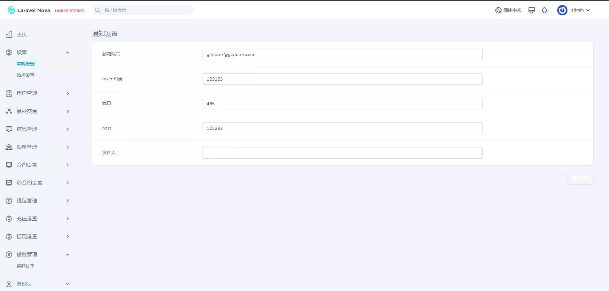
Task: Collapse the 借款管理 section chevron
Action: (x=68, y=255)
